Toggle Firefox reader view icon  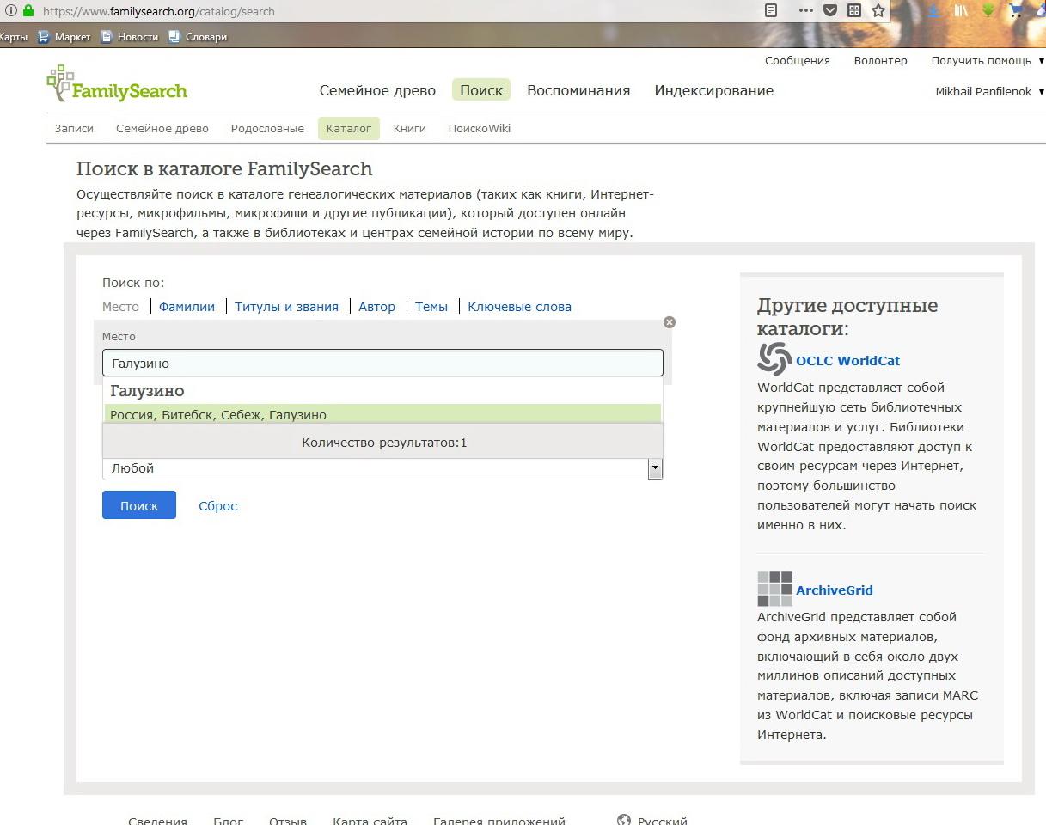click(771, 11)
